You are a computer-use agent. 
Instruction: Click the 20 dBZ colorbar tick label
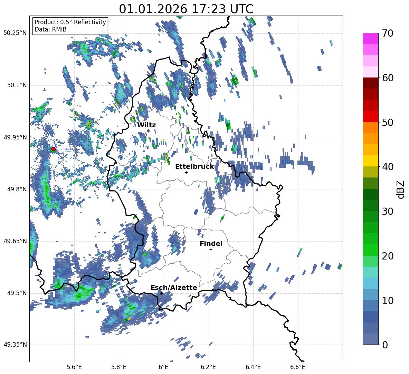coord(388,256)
